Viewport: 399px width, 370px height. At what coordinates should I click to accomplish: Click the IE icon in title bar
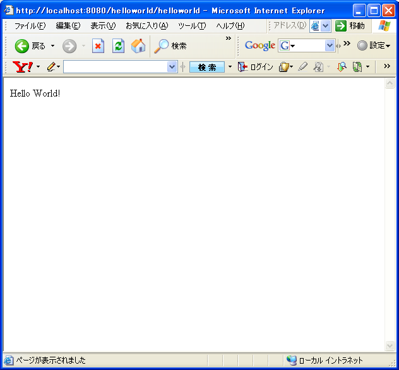tap(9, 11)
